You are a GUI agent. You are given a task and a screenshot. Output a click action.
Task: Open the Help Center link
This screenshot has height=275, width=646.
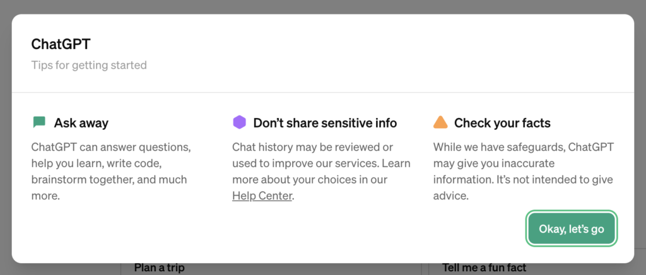tap(262, 196)
